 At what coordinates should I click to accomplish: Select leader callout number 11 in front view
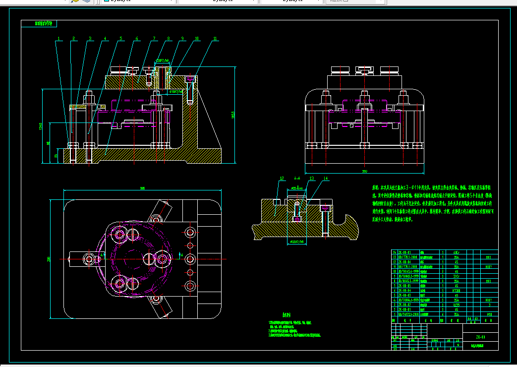[215, 39]
